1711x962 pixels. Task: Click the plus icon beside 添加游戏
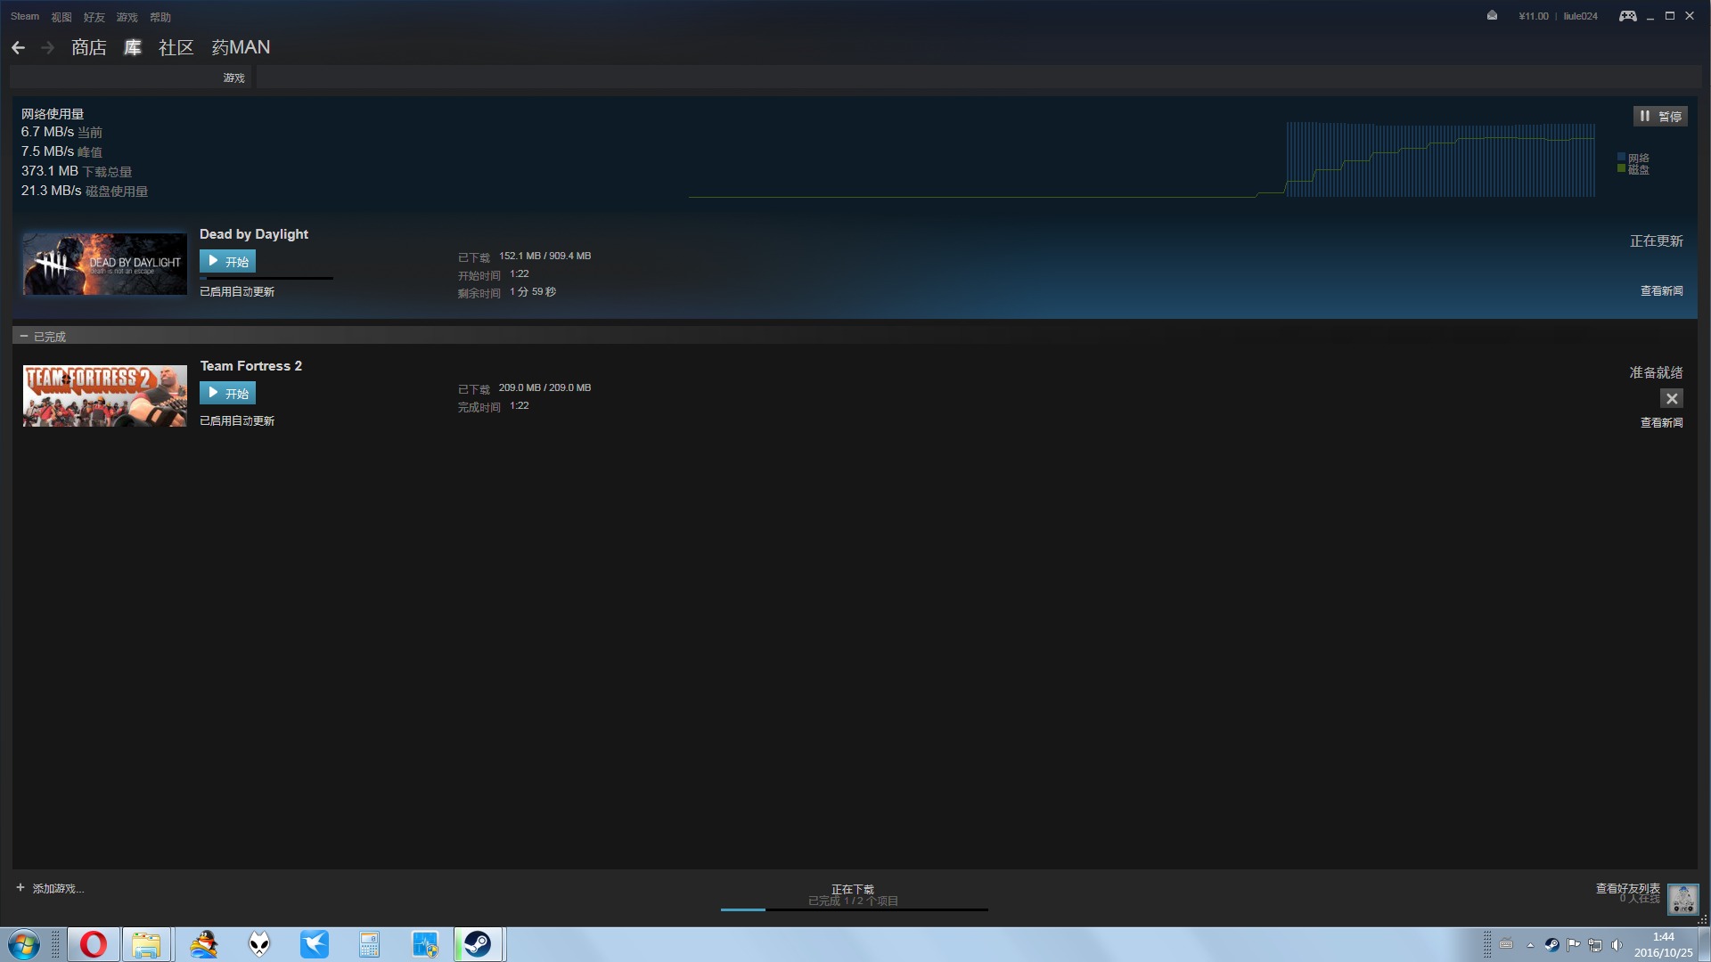[x=20, y=888]
